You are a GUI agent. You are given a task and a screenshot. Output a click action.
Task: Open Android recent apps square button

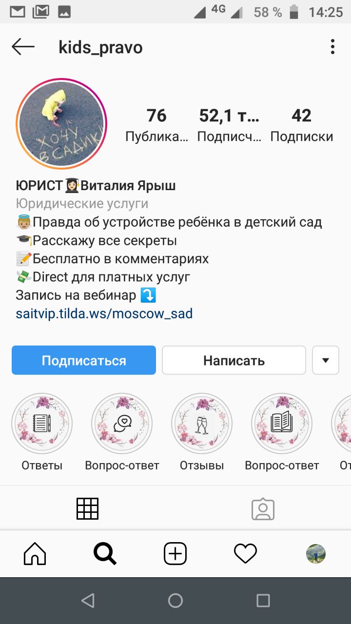263,601
